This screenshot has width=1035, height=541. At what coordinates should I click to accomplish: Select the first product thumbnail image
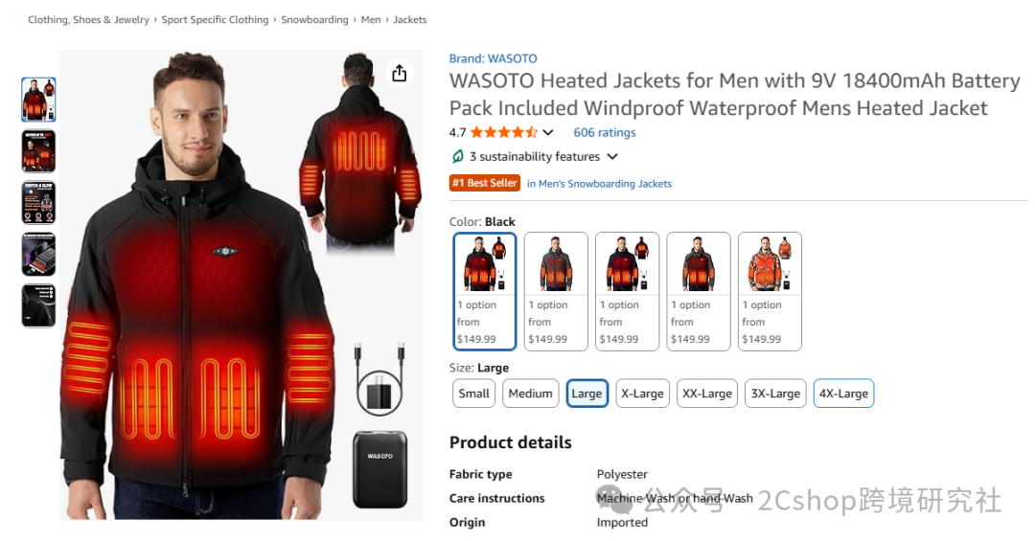click(38, 100)
